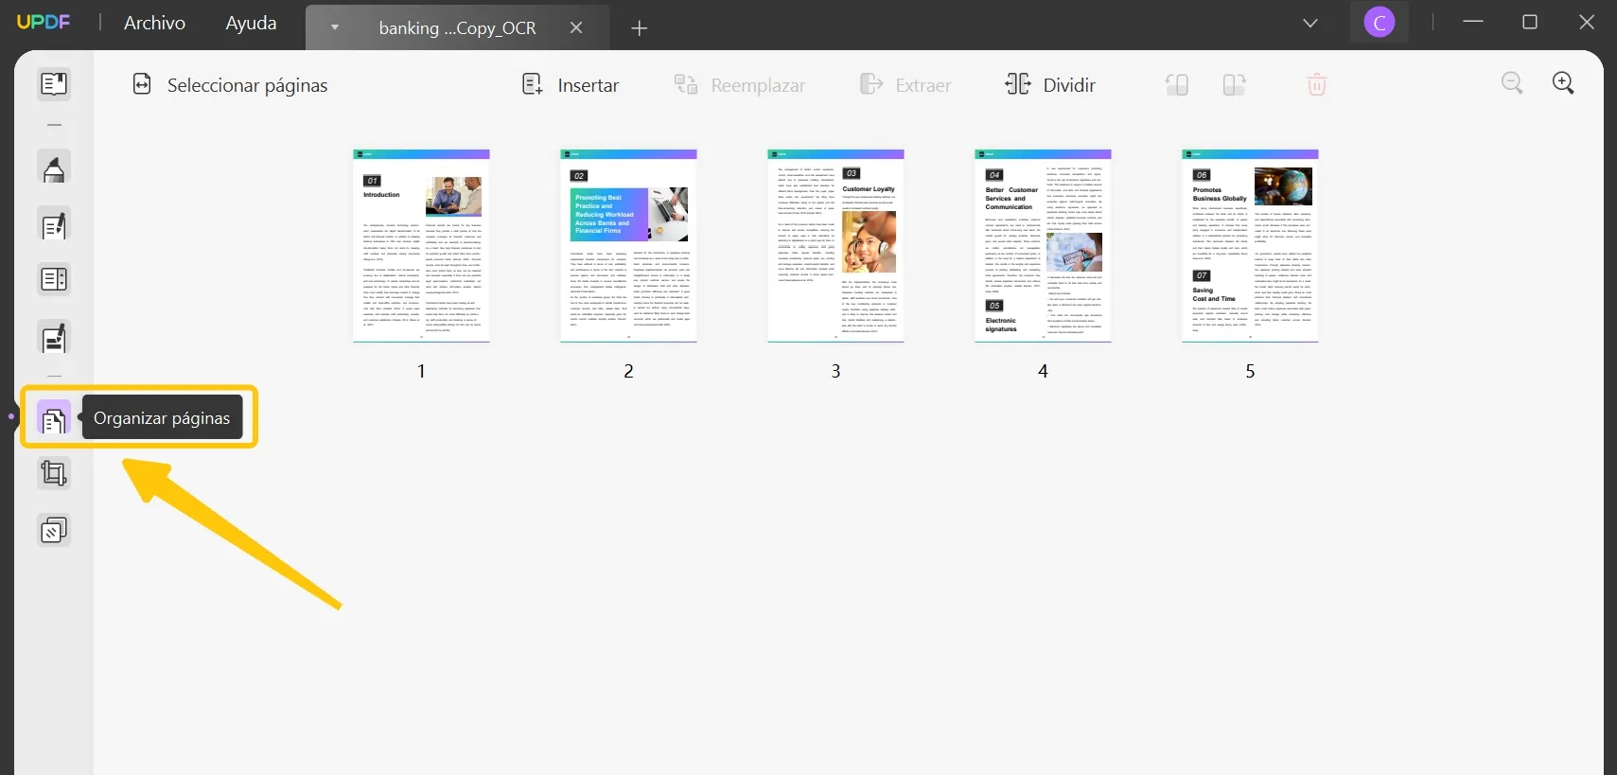Open a new tab with plus

pos(640,28)
